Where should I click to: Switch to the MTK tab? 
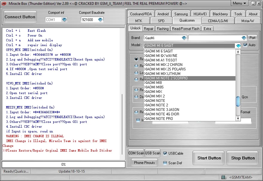(x=139, y=21)
